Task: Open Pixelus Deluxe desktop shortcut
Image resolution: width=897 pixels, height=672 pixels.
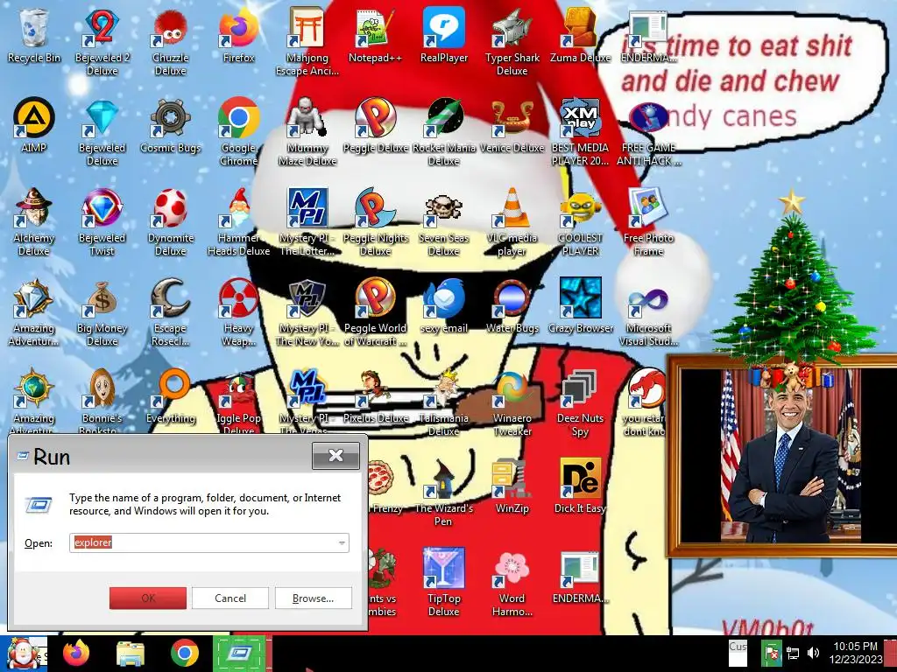Action: click(x=375, y=396)
